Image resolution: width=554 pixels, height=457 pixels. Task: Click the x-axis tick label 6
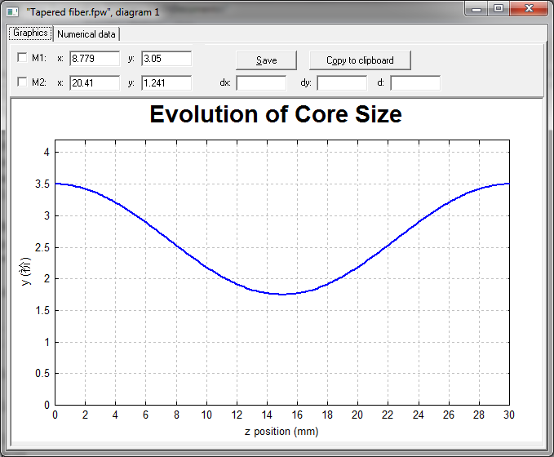click(145, 415)
